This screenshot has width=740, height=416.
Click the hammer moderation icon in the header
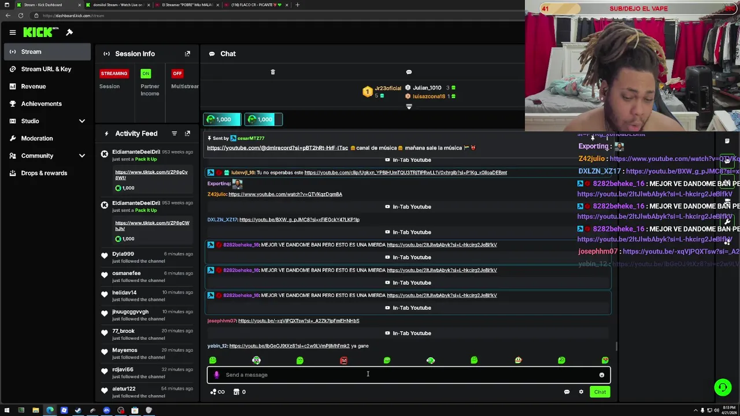69,32
